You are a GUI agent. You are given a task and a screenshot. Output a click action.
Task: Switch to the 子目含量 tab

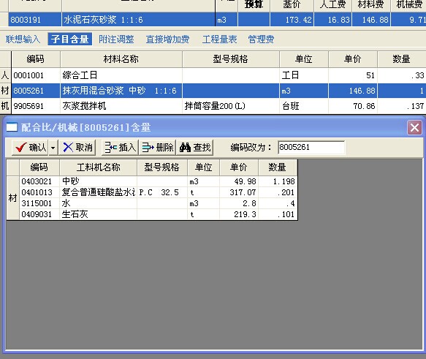(x=70, y=39)
